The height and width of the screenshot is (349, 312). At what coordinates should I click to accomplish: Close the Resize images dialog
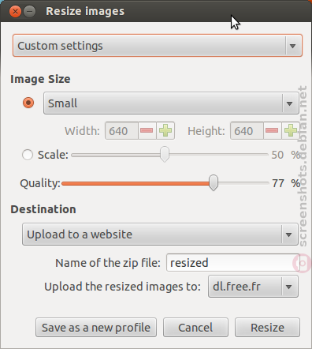pos(15,12)
